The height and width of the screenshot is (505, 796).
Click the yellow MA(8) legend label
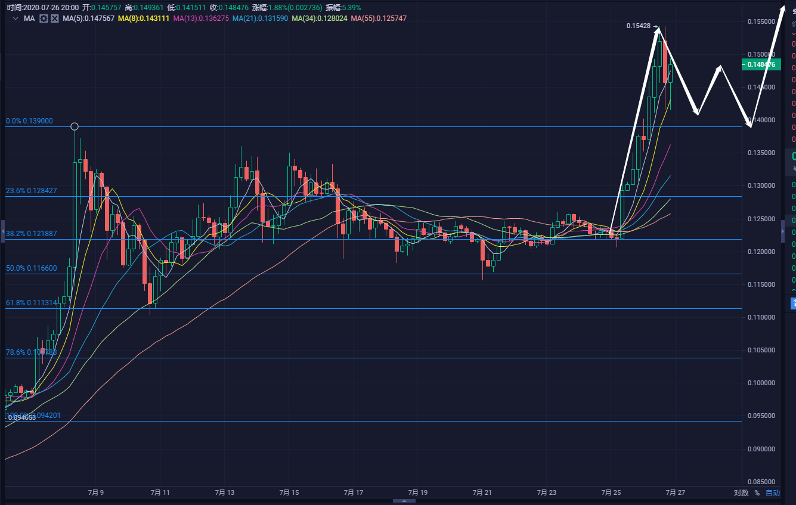[x=144, y=18]
